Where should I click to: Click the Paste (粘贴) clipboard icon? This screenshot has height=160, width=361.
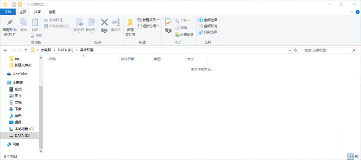35,22
